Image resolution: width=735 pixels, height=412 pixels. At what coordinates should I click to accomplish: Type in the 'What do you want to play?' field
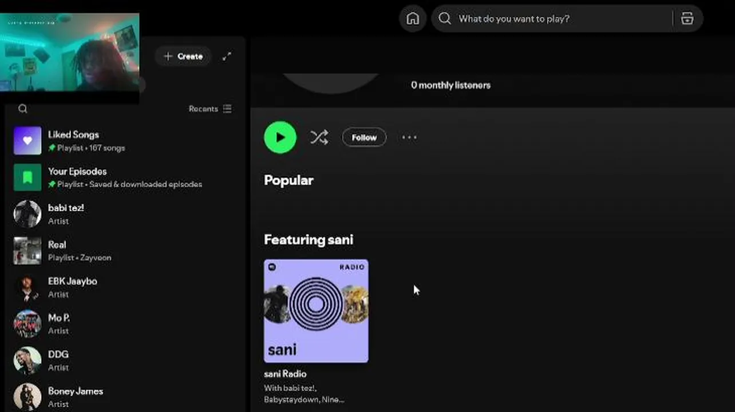561,19
